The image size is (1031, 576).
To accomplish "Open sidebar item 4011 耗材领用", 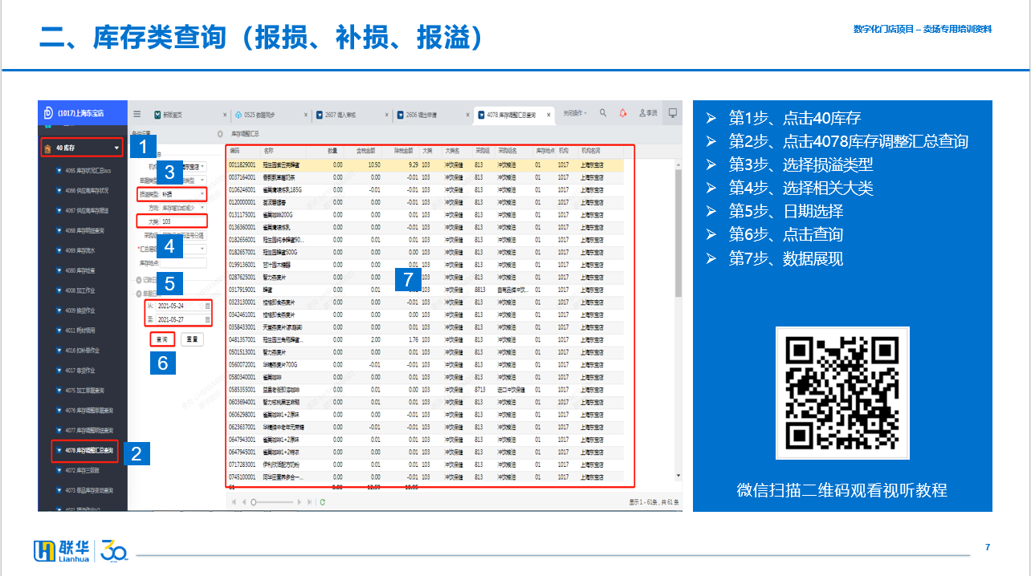I will pos(75,331).
